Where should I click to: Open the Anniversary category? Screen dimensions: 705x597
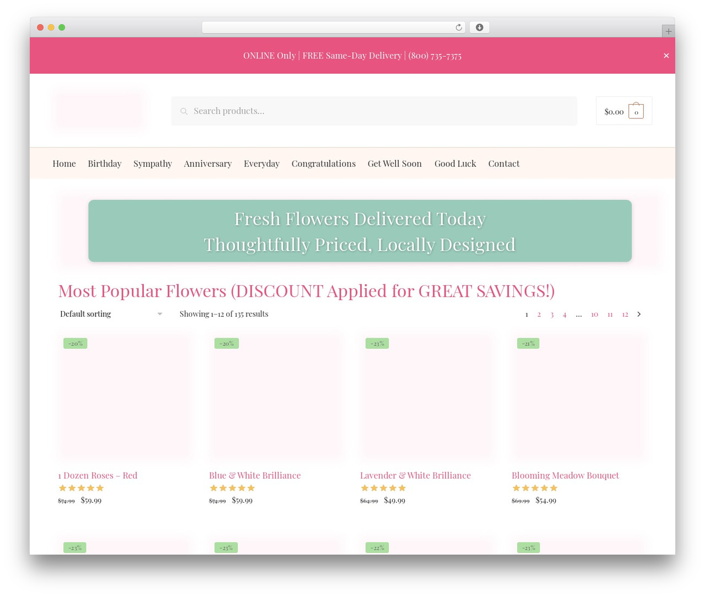[x=208, y=164]
